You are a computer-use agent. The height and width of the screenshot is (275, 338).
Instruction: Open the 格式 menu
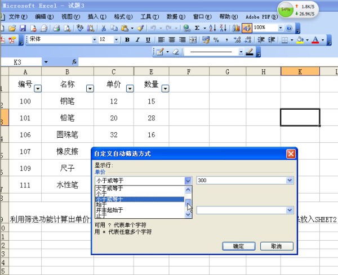click(x=119, y=16)
